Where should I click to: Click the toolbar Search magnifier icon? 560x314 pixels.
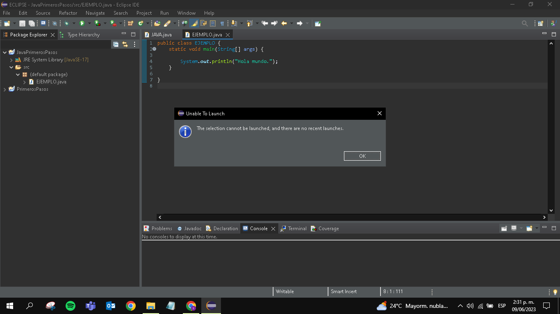[525, 23]
